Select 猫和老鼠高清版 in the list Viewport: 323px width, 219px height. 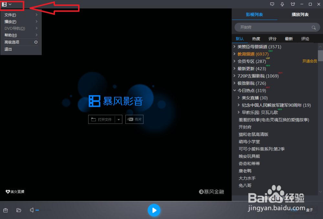pos(253,134)
